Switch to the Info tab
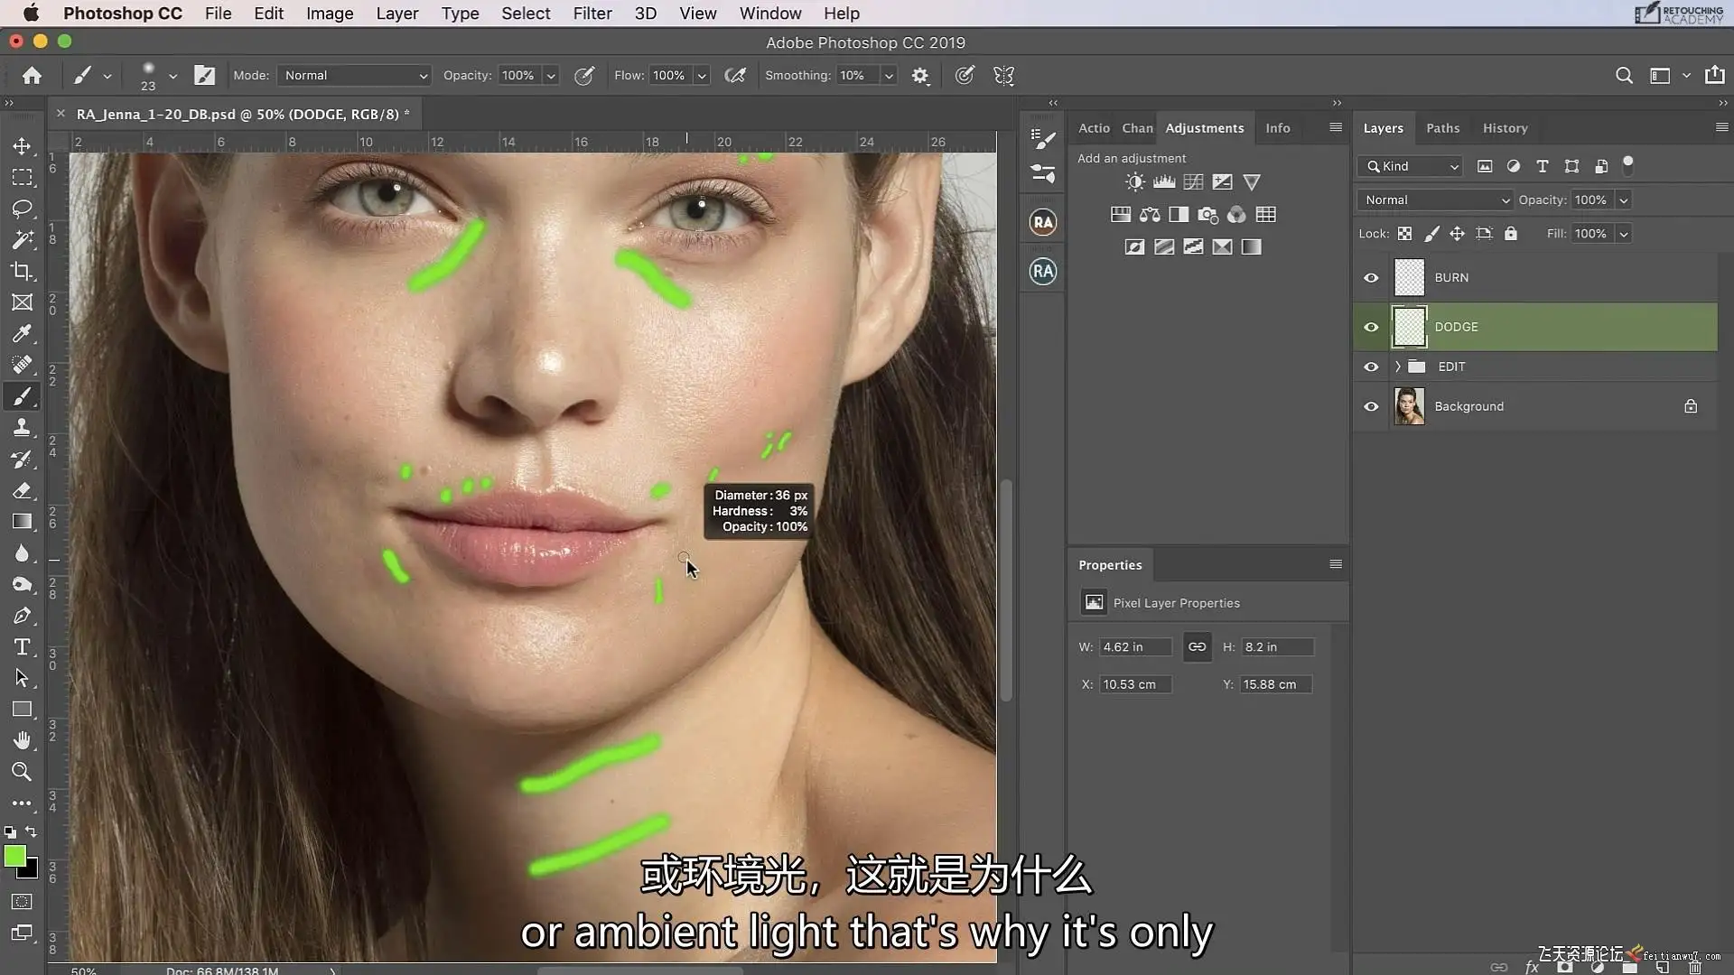 (1277, 128)
